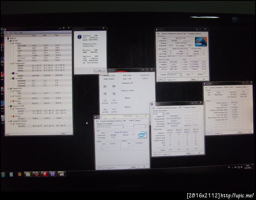Open Firefox from the taskbar
Screen dimensions: 256x200
36,174
